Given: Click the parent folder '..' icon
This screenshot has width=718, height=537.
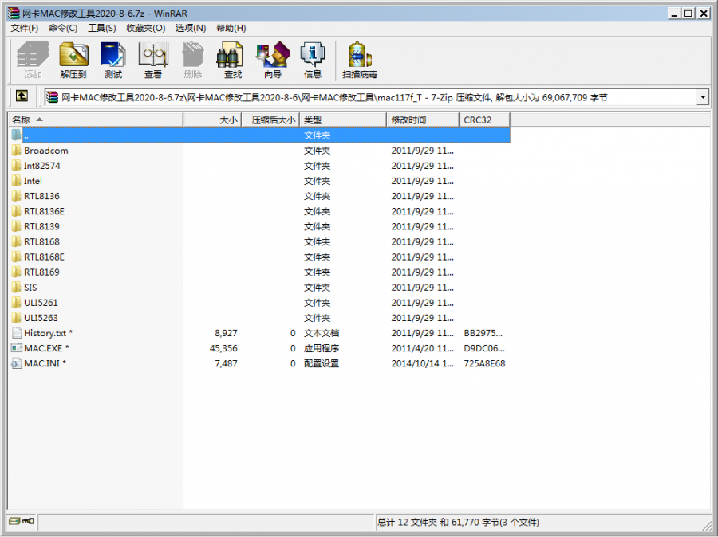Looking at the screenshot, I should [17, 135].
